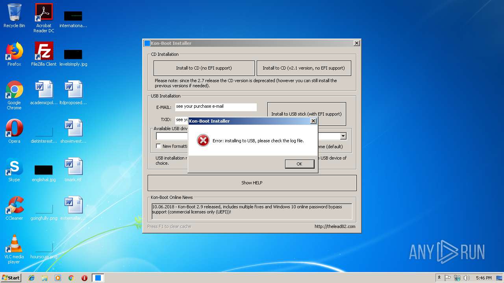Open ltdproposed... Word document

point(73,93)
